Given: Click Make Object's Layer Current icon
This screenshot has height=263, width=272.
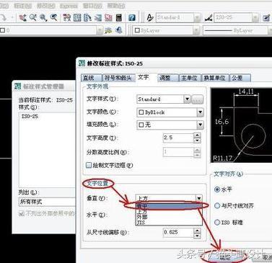Looking at the screenshot, I should point(108,30).
